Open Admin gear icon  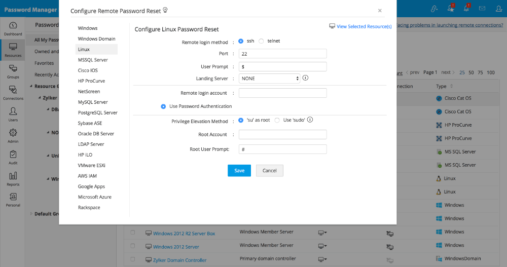(x=13, y=135)
